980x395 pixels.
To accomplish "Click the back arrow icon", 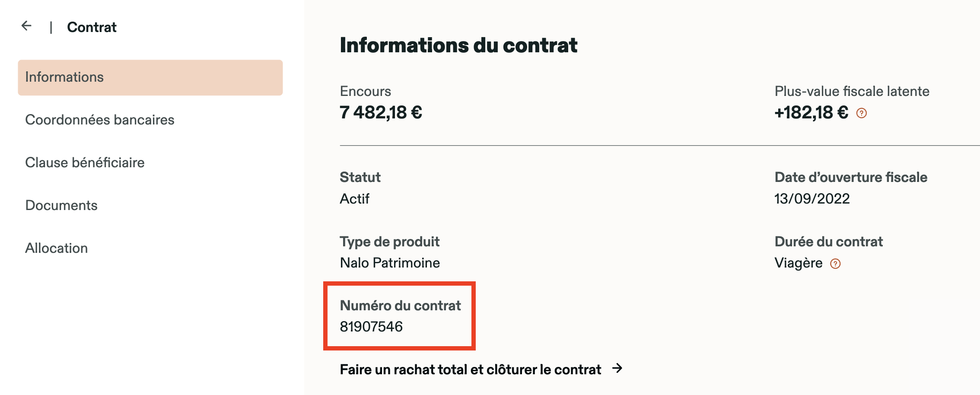I will coord(27,26).
